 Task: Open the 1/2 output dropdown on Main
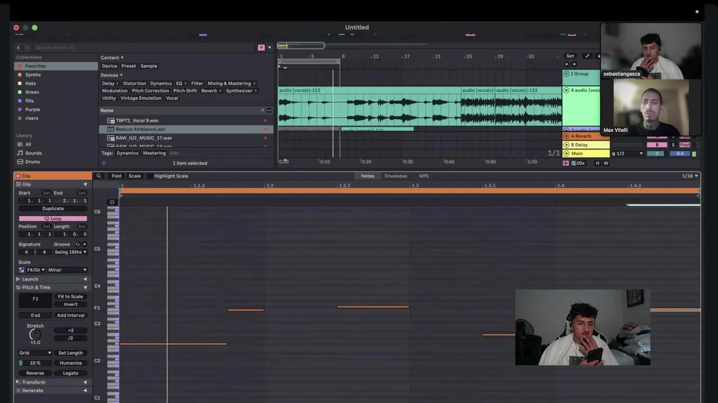pos(627,153)
